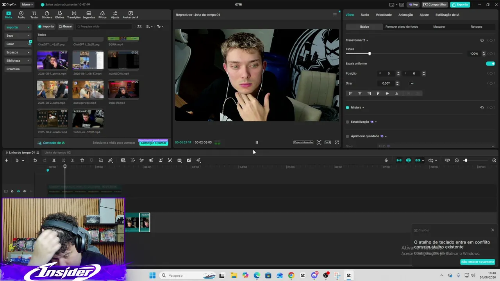This screenshot has height=281, width=500.
Task: Click the microphone voiceover record icon
Action: click(x=386, y=160)
